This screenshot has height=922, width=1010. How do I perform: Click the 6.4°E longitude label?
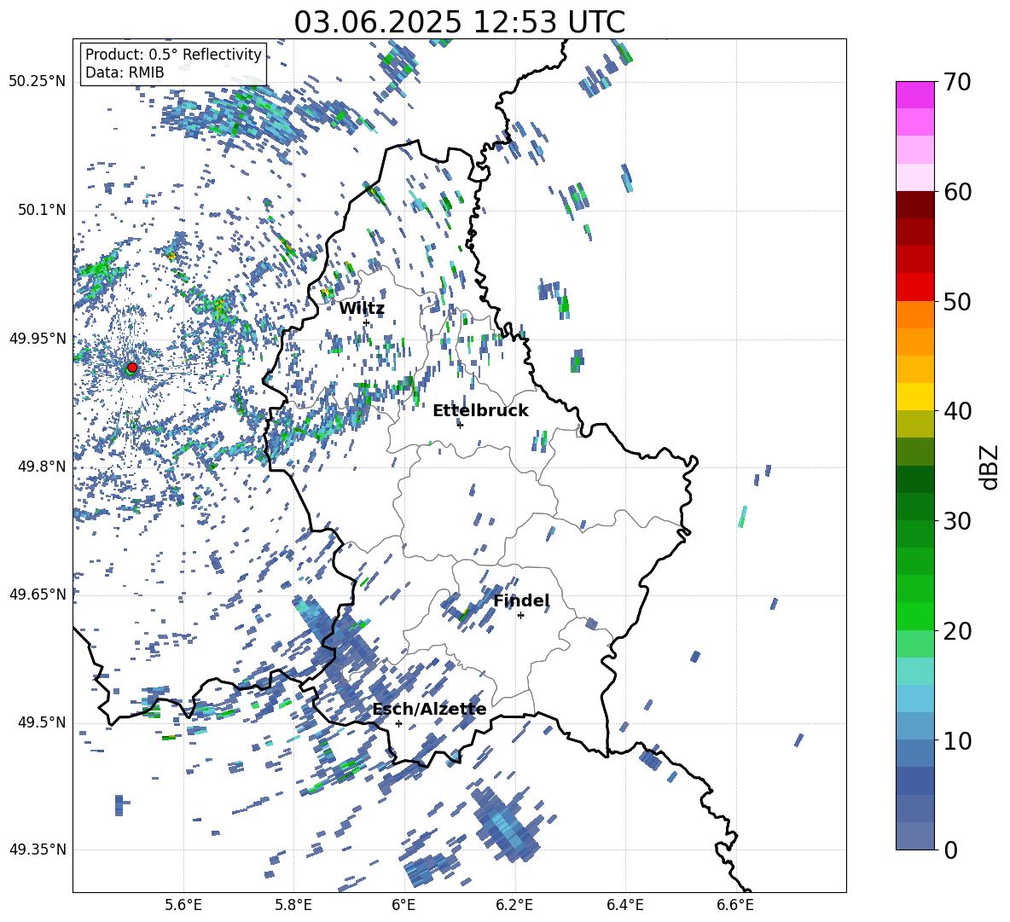624,905
